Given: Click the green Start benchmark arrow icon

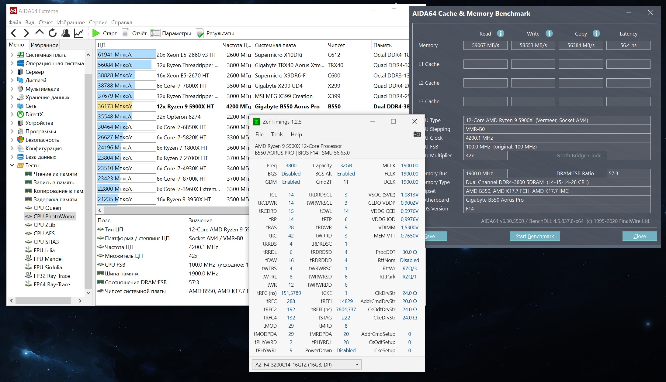Looking at the screenshot, I should point(96,33).
